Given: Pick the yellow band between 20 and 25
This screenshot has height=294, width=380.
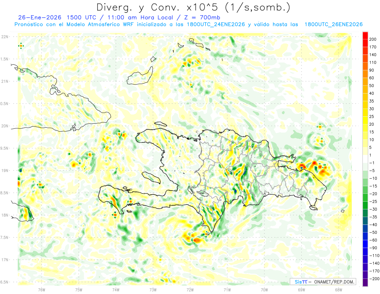Looking at the screenshot, I should (x=365, y=120).
